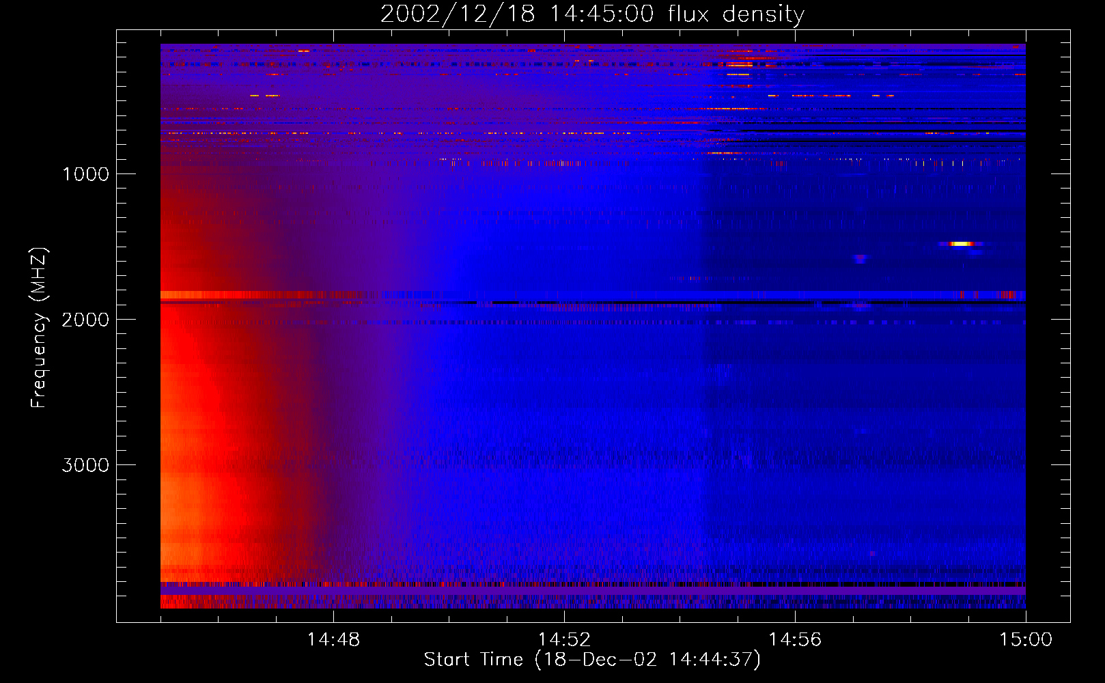Click the 3000 frequency tick label
Viewport: 1105px width, 683px height.
85,465
